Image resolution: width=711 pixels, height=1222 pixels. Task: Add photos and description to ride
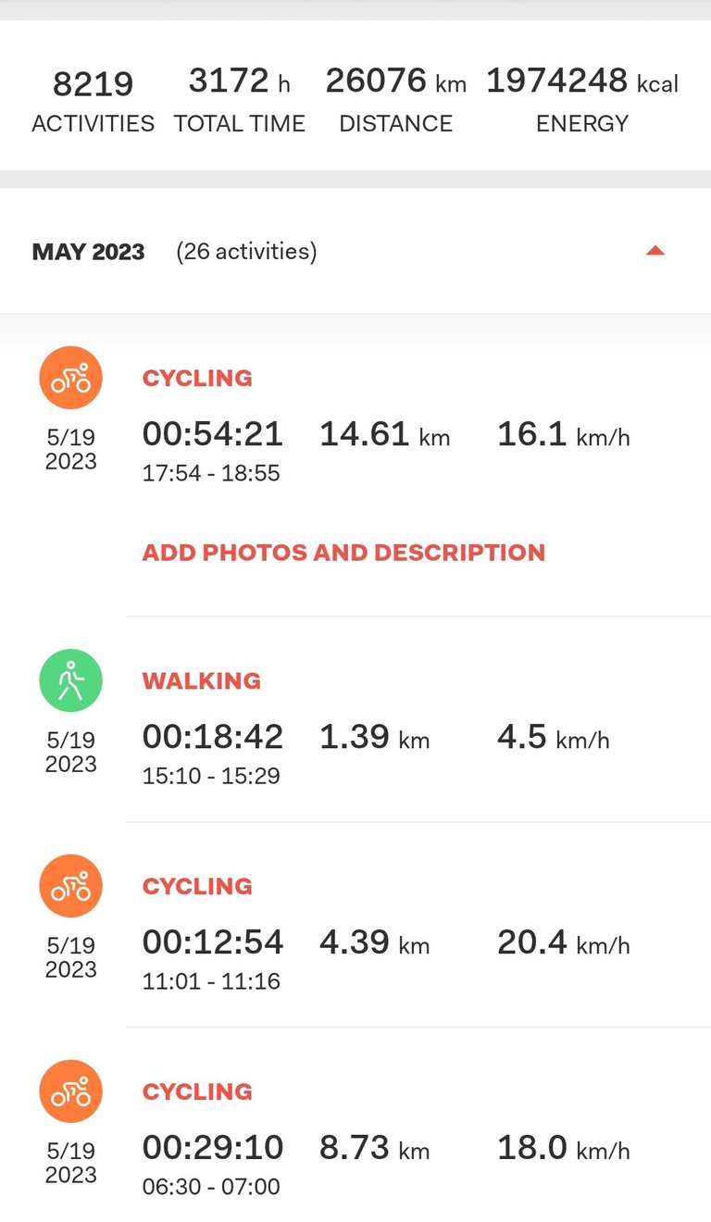pyautogui.click(x=343, y=553)
